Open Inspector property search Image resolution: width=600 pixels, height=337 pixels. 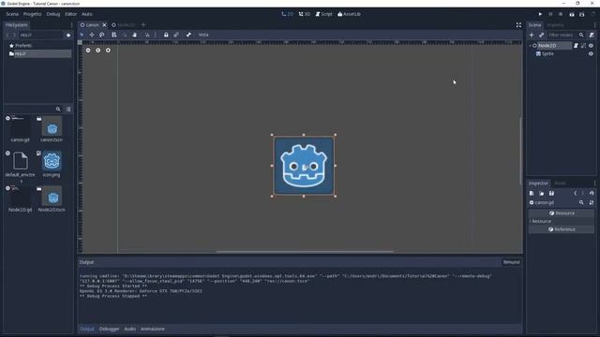(x=581, y=203)
